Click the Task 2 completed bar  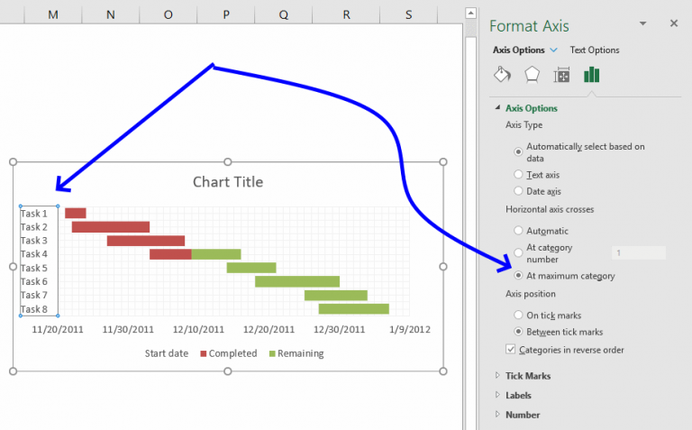click(x=111, y=227)
